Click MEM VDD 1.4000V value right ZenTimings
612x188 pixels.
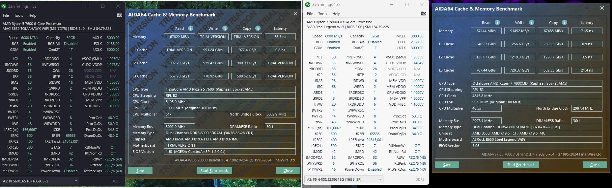[x=417, y=81]
